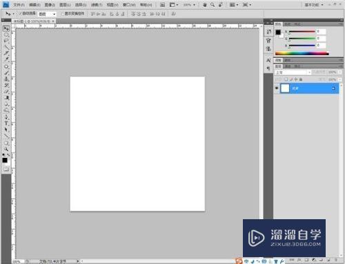This screenshot has width=345, height=264.
Task: Select the Move tool in the toolbox
Action: click(6, 29)
